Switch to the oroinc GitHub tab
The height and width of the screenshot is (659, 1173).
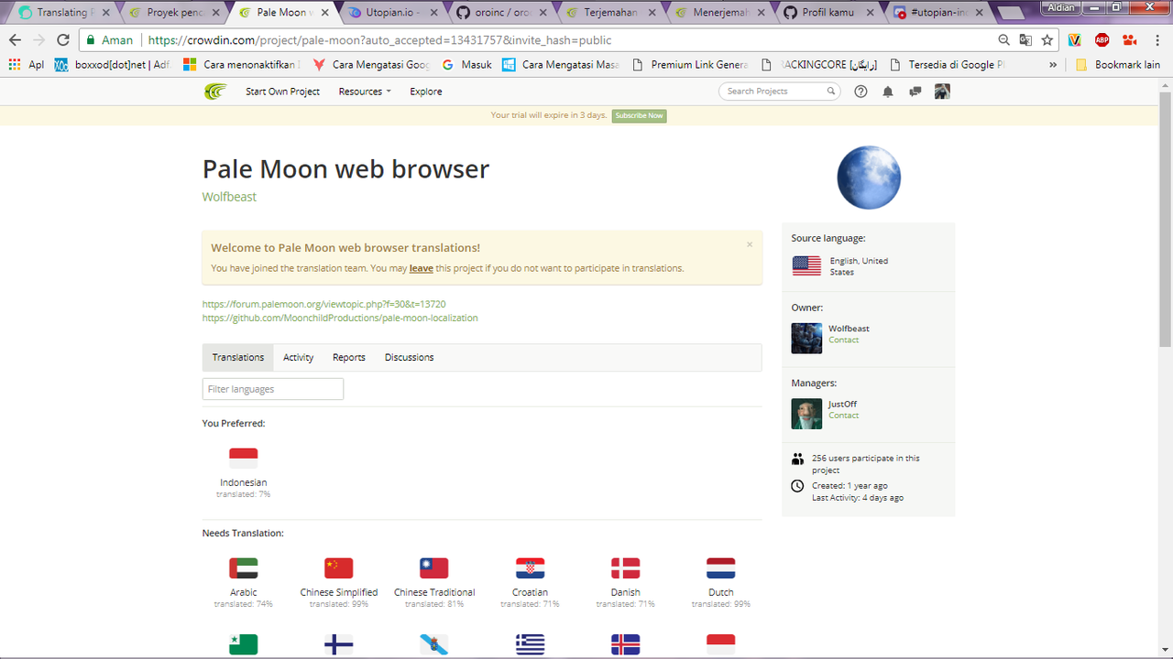coord(499,13)
